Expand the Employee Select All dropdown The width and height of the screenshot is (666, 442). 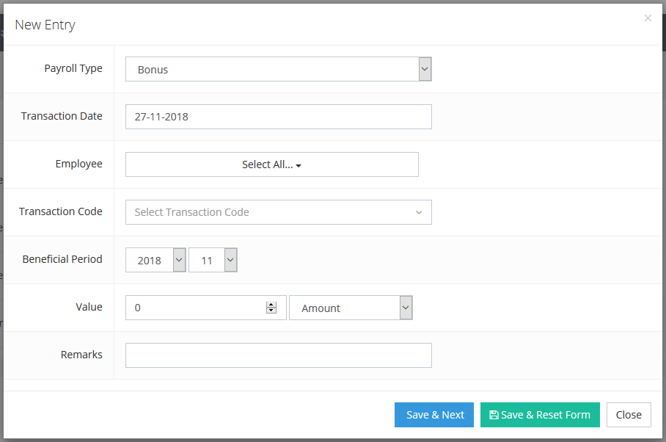pos(271,164)
